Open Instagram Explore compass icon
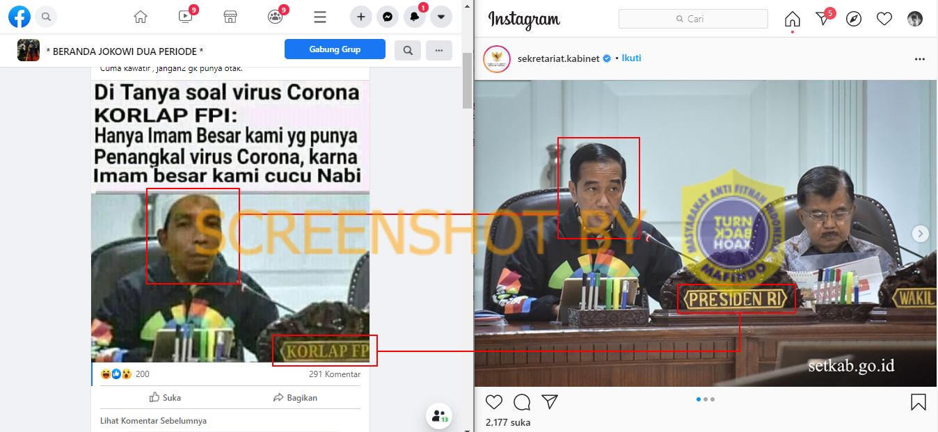The height and width of the screenshot is (432, 938). point(854,19)
